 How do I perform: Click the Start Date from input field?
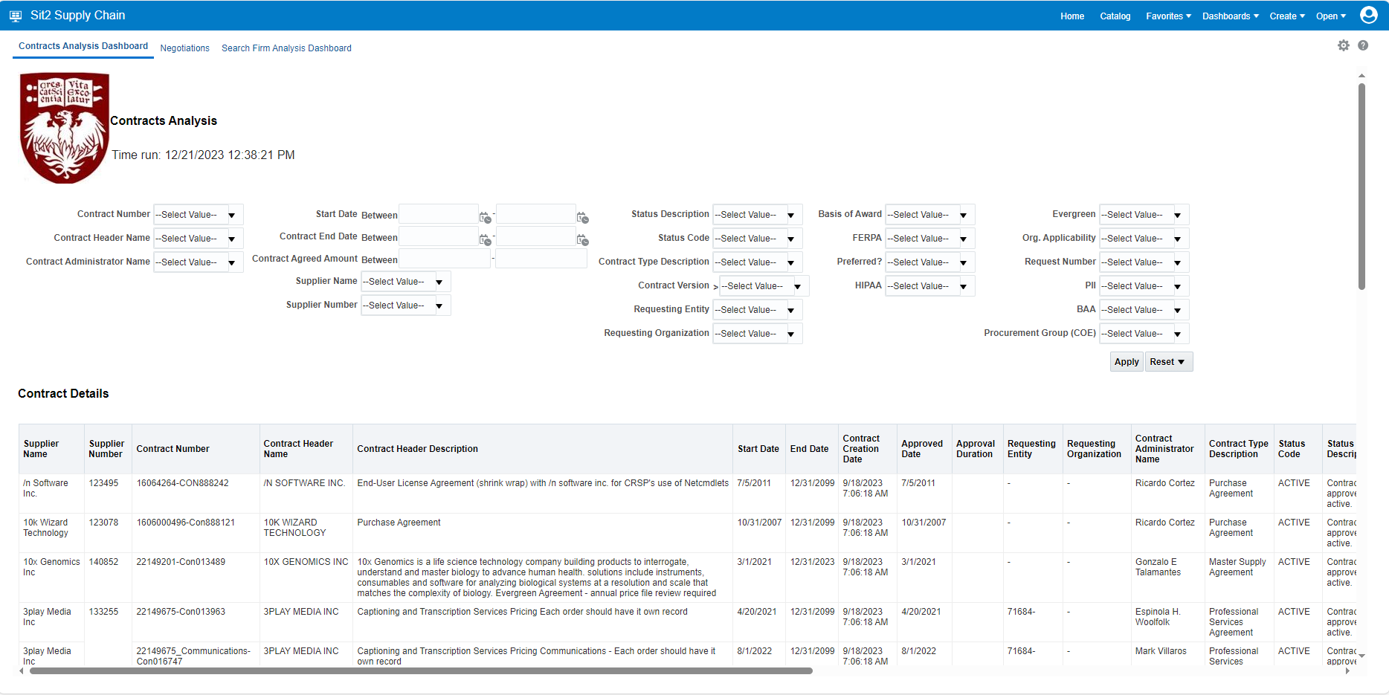(x=438, y=215)
